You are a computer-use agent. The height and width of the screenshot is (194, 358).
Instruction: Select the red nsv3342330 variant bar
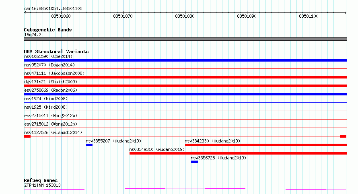(266, 145)
